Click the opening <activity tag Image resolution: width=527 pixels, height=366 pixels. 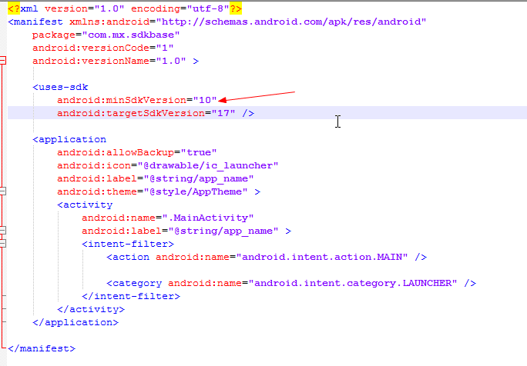pos(85,205)
